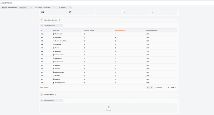Select the MediaMarkt advertiser name

pos(58,58)
